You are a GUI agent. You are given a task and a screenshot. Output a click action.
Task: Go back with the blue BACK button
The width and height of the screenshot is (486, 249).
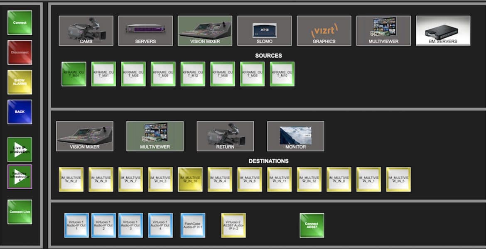[x=20, y=112]
